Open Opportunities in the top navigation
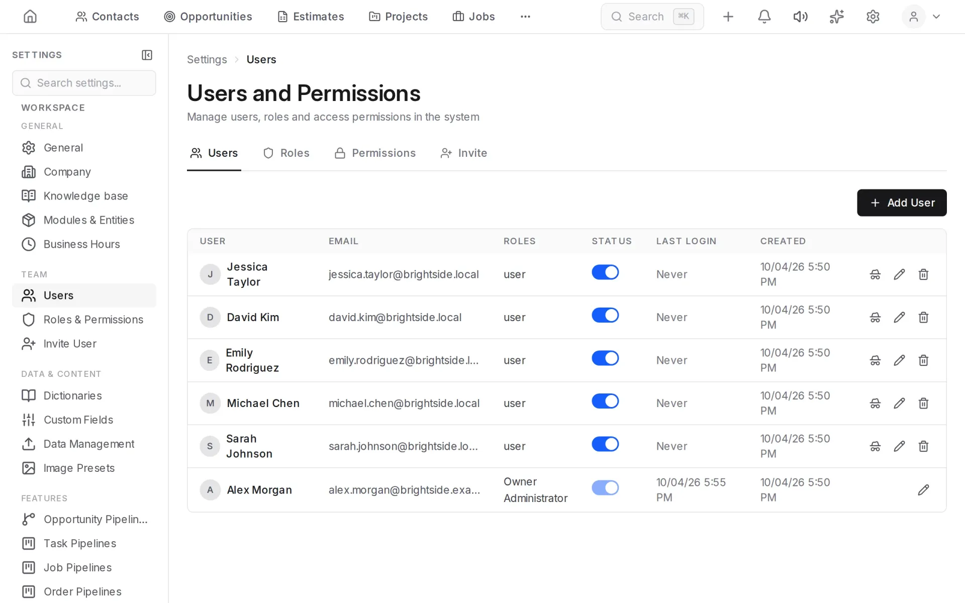 tap(208, 17)
